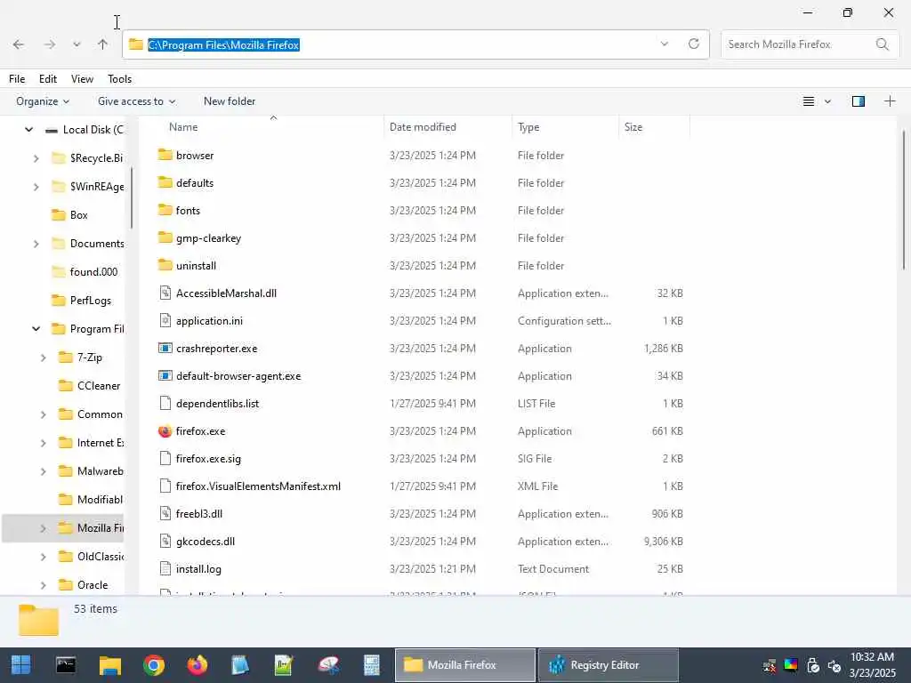This screenshot has width=911, height=683.
Task: Collapse Local Disk (C:) tree node
Action: click(28, 130)
